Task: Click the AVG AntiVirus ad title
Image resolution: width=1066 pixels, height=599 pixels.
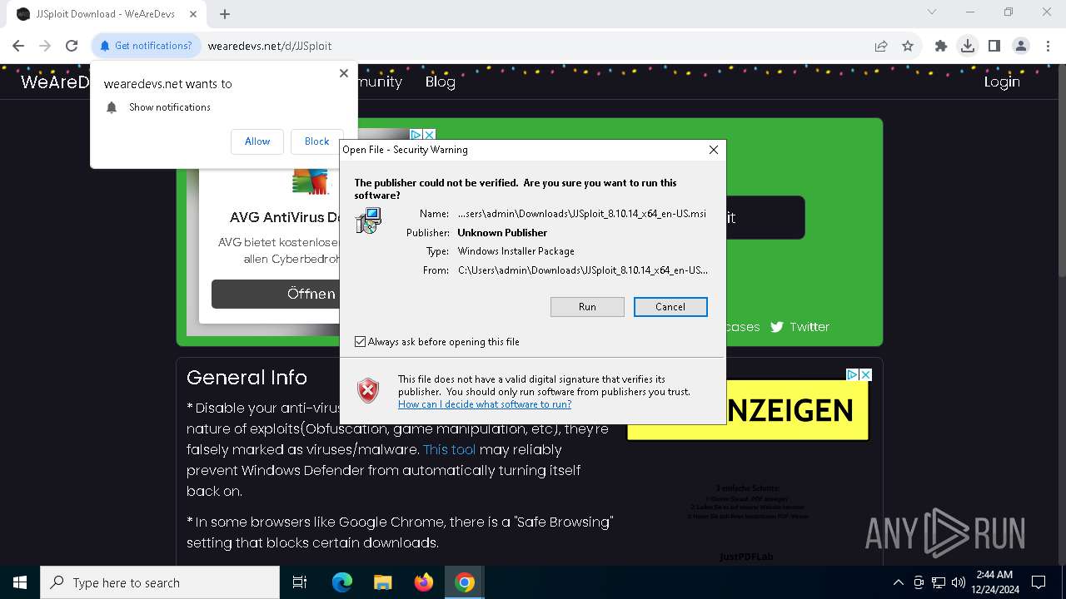Action: click(284, 217)
